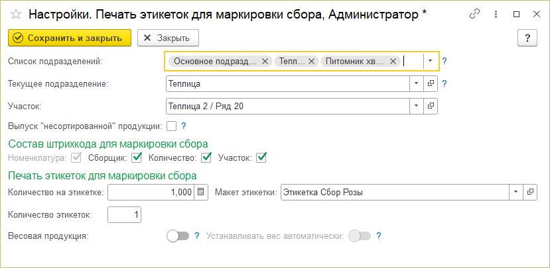Uncheck the Количество checkbox

point(206,157)
